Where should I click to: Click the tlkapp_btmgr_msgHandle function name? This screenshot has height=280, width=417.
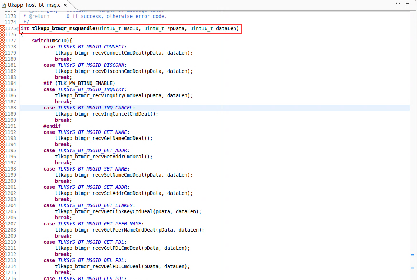coord(64,28)
